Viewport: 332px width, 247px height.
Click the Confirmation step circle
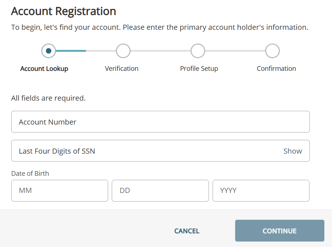tap(272, 51)
